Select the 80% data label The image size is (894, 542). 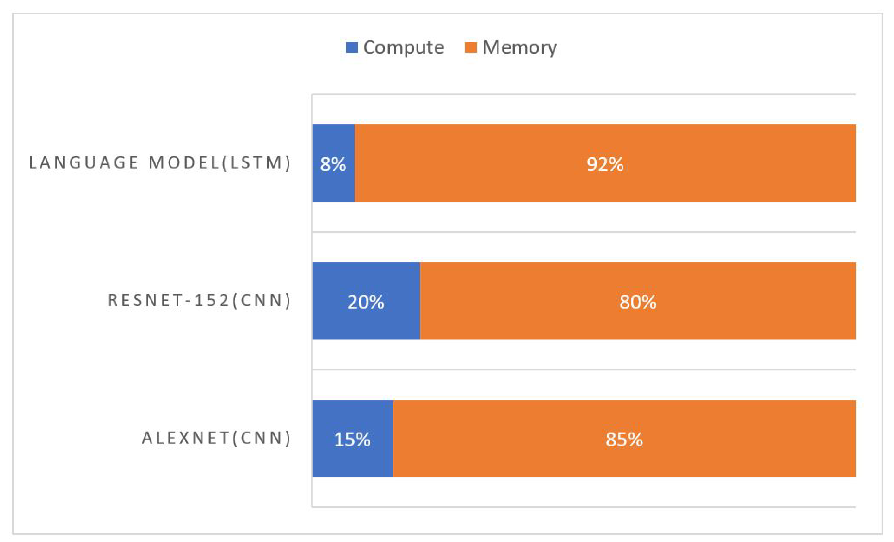click(638, 302)
